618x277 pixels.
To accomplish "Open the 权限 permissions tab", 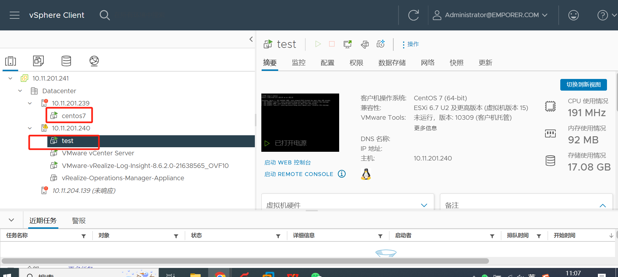I will click(356, 63).
